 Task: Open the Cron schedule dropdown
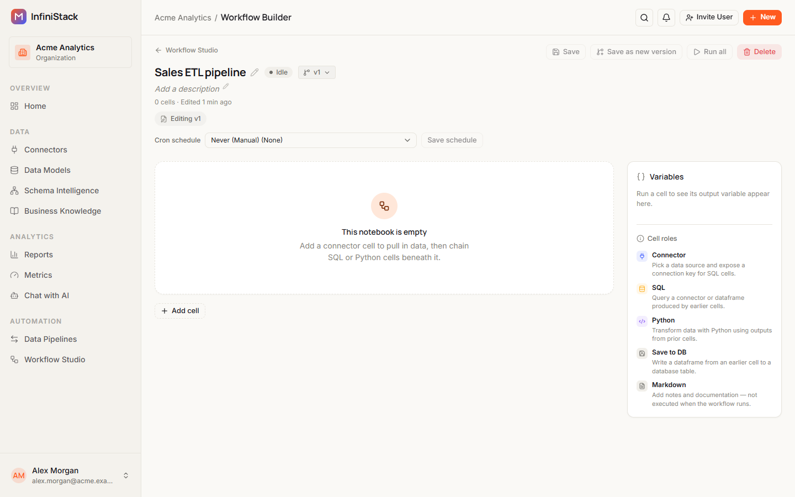[311, 140]
